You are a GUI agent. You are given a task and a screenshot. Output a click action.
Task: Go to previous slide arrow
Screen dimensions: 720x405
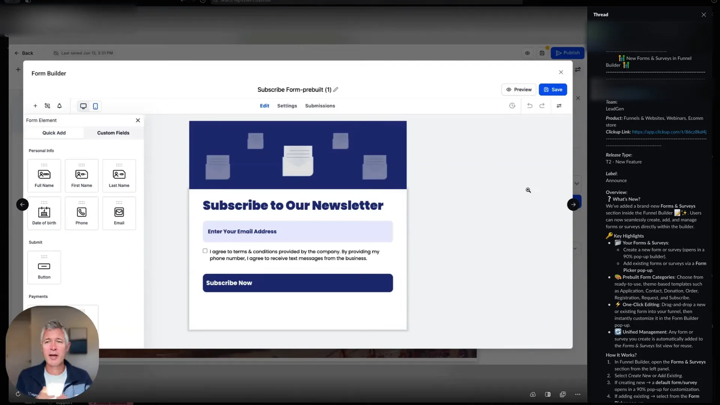pos(22,204)
